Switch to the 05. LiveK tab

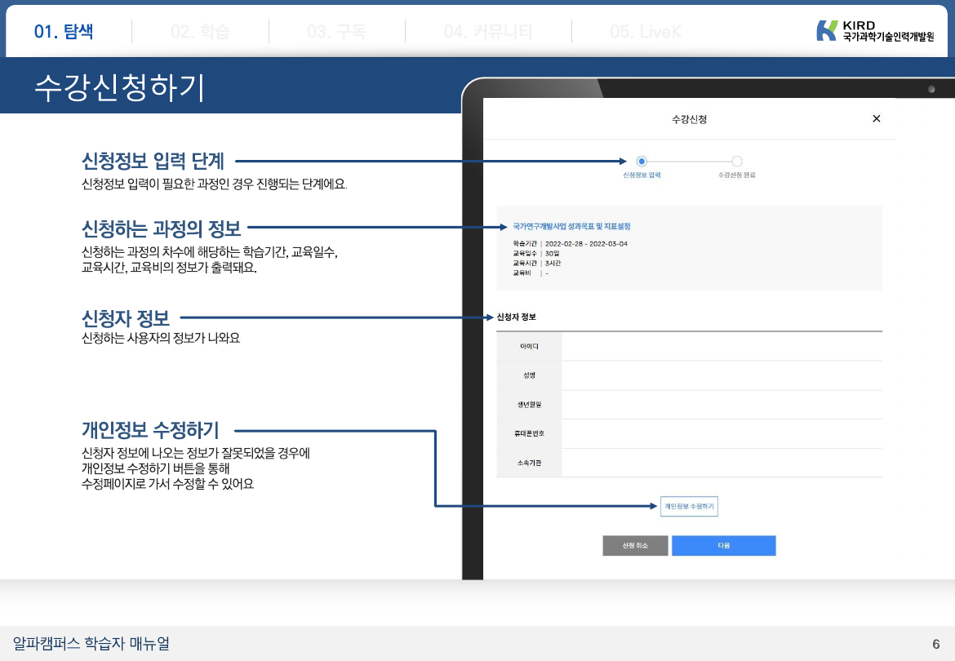pyautogui.click(x=645, y=32)
